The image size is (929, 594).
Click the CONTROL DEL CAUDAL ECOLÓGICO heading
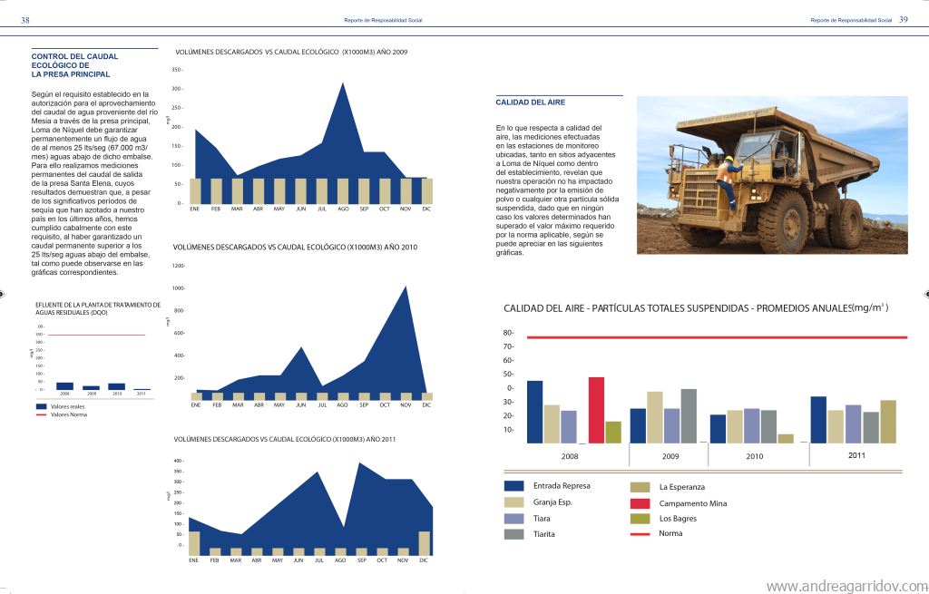[74, 65]
